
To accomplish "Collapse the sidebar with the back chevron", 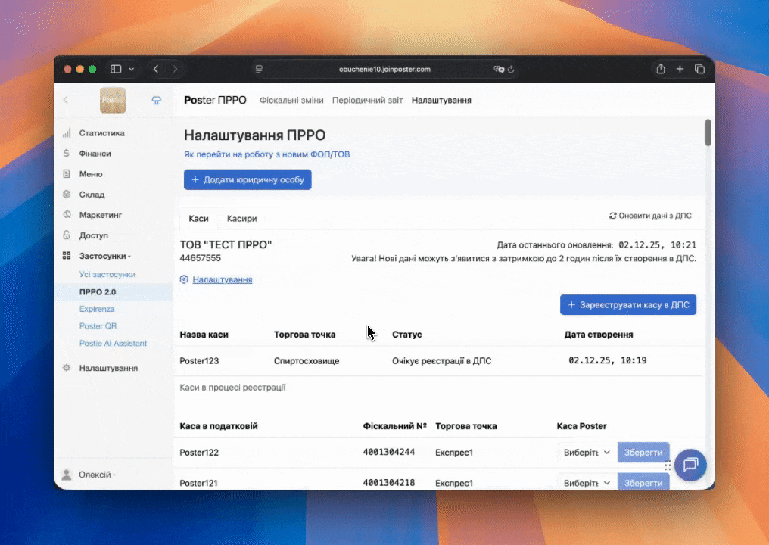I will (x=66, y=100).
